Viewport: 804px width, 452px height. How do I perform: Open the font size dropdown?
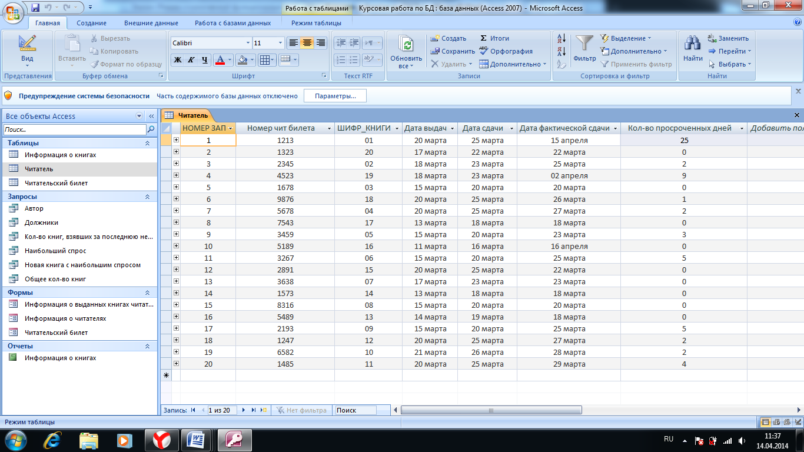(280, 43)
